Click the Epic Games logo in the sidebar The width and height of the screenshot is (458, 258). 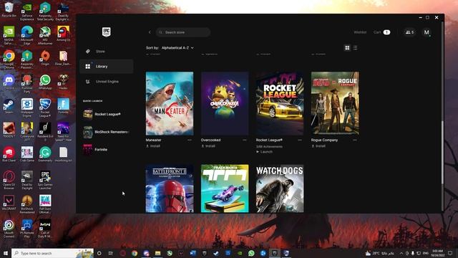coord(107,32)
